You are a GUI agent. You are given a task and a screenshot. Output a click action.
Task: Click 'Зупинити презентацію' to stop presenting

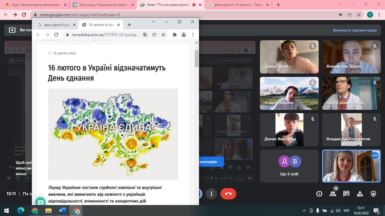pyautogui.click(x=355, y=30)
